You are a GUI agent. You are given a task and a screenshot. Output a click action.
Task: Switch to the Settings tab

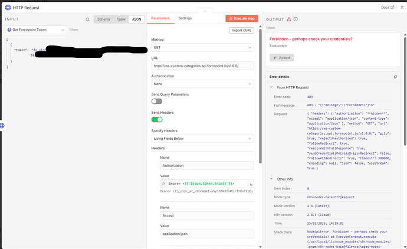[185, 19]
